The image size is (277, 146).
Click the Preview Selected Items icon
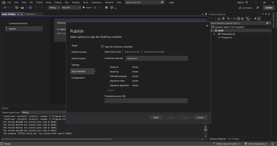[259, 19]
